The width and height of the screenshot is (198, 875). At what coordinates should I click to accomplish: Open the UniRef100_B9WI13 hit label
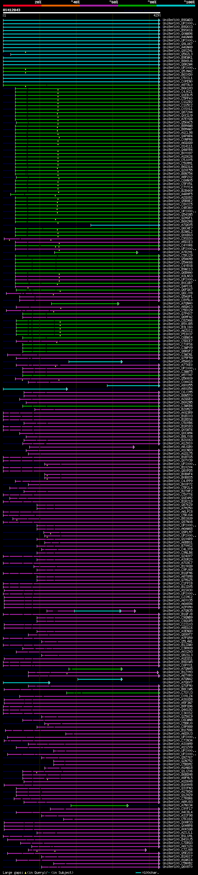point(178,269)
